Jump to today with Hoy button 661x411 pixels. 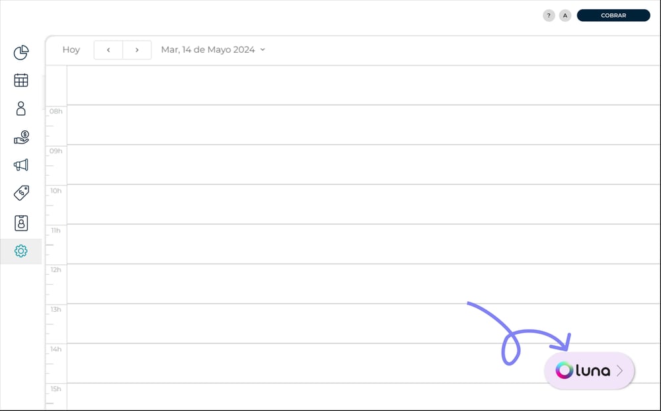point(71,50)
